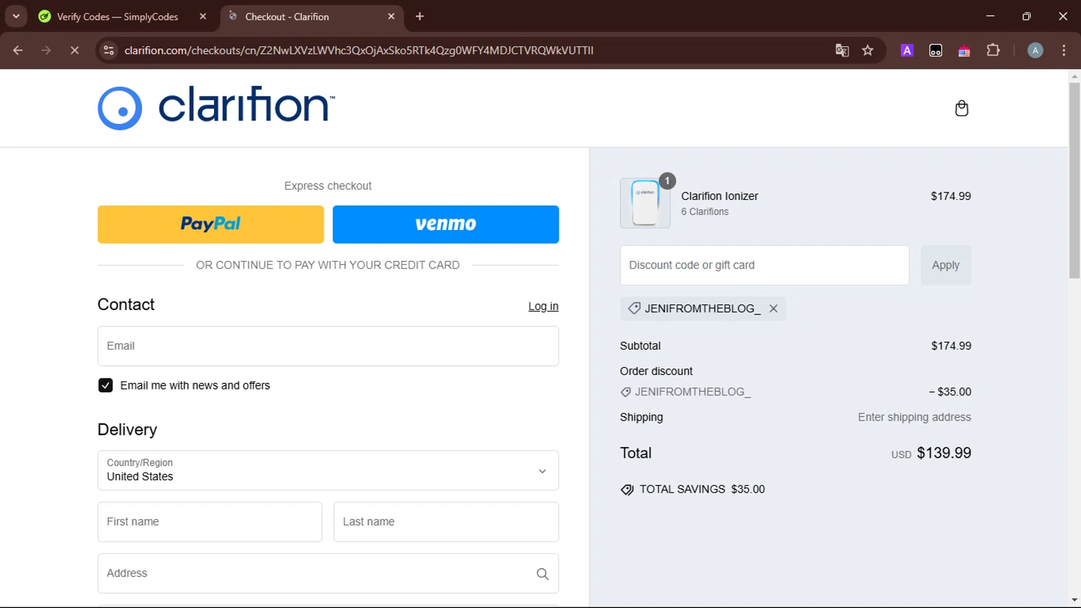Viewport: 1081px width, 608px height.
Task: Open the gift box extension icon
Action: tap(964, 50)
